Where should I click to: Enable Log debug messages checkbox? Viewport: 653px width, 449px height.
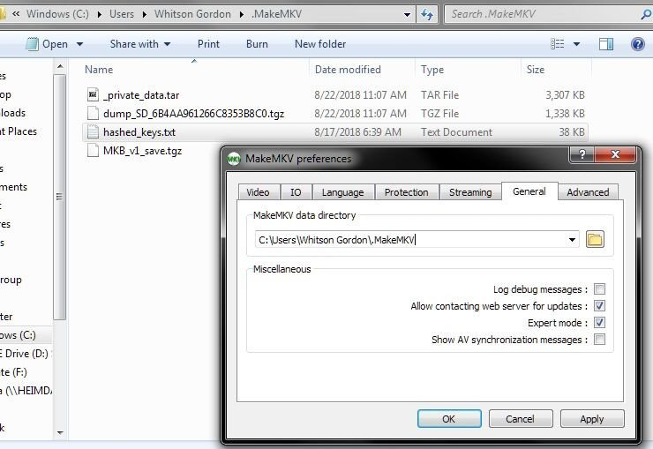[x=600, y=288]
